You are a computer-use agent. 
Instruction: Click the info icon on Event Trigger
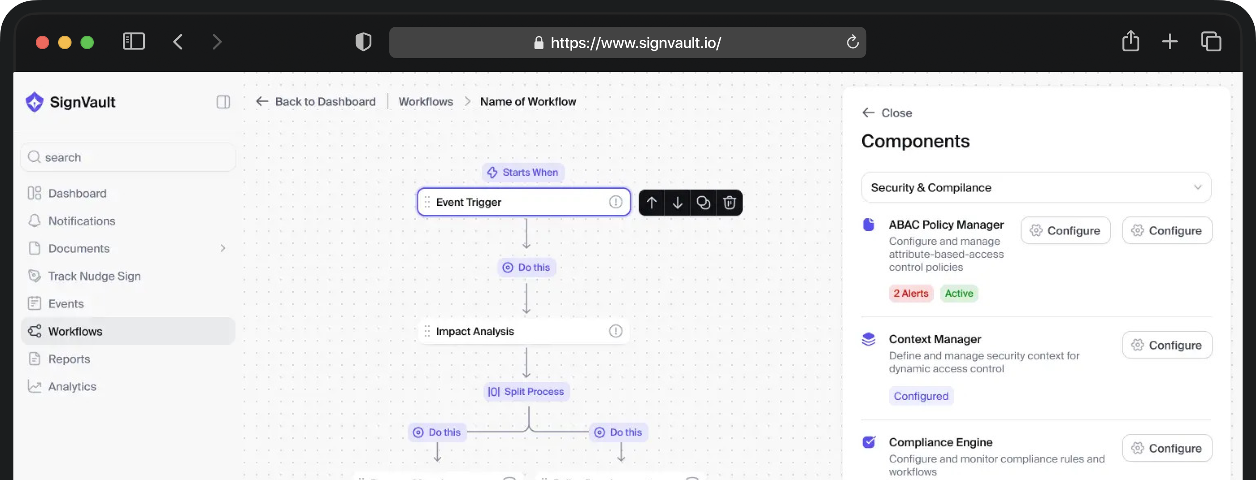point(615,202)
